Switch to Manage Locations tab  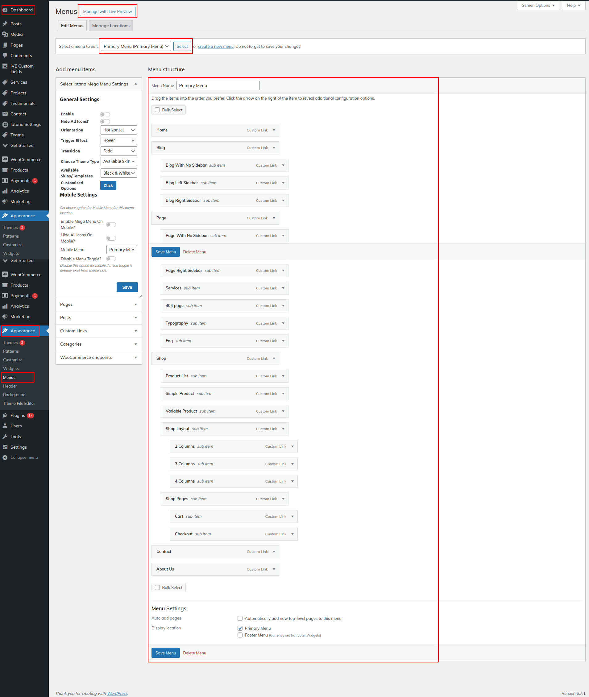point(110,26)
